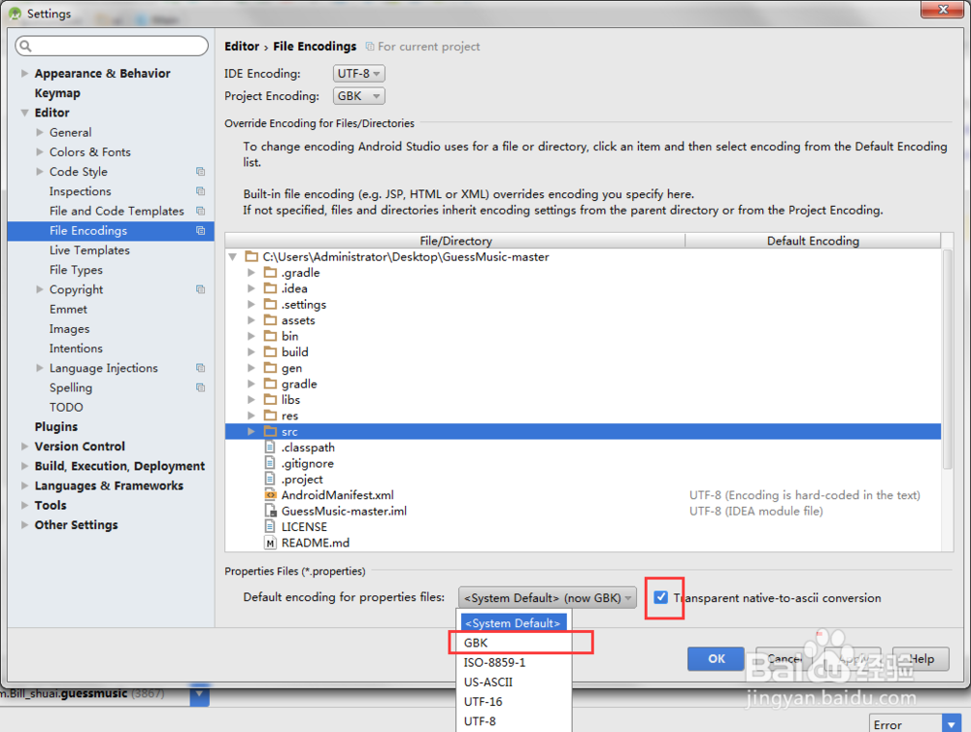
Task: Select the gradle folder row
Action: [x=583, y=383]
